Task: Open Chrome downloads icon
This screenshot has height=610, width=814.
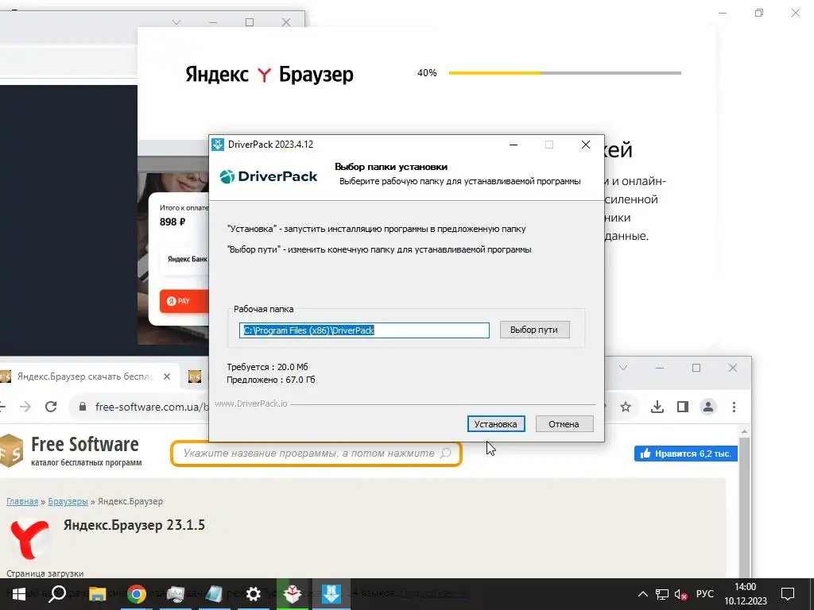Action: point(657,407)
